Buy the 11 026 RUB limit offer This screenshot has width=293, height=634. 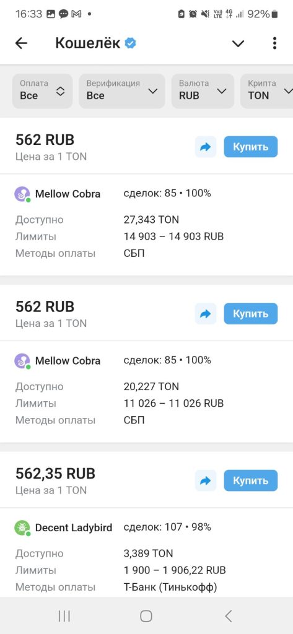(x=251, y=314)
